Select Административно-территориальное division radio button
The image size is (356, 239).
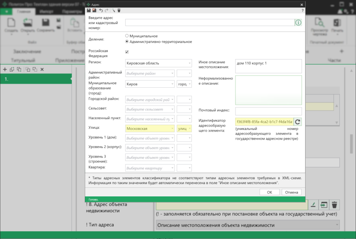coord(127,42)
